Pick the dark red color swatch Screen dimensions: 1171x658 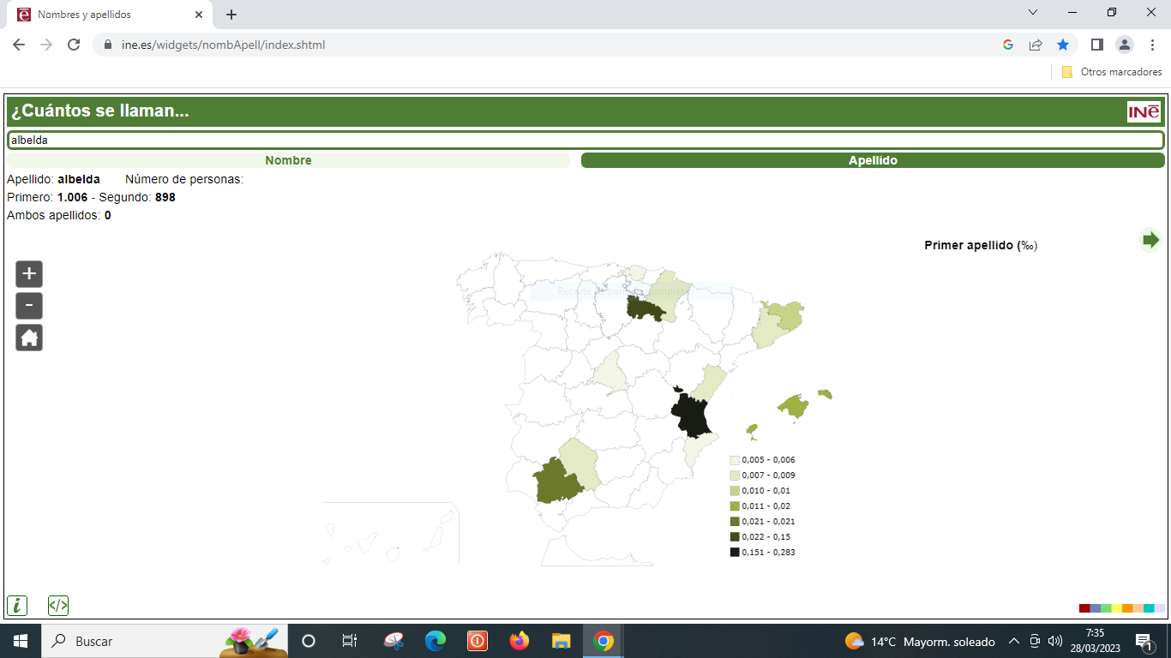tap(1084, 608)
